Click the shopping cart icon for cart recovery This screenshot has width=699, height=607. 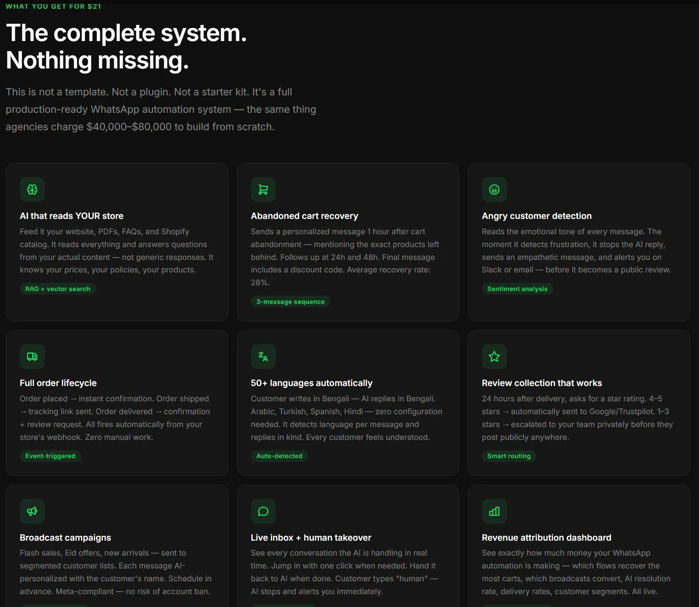(x=263, y=189)
